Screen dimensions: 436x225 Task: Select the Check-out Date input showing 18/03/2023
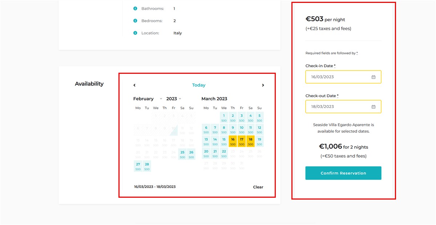[343, 107]
